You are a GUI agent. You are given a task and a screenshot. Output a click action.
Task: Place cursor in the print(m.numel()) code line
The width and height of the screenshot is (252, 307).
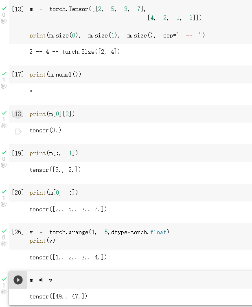[55, 75]
